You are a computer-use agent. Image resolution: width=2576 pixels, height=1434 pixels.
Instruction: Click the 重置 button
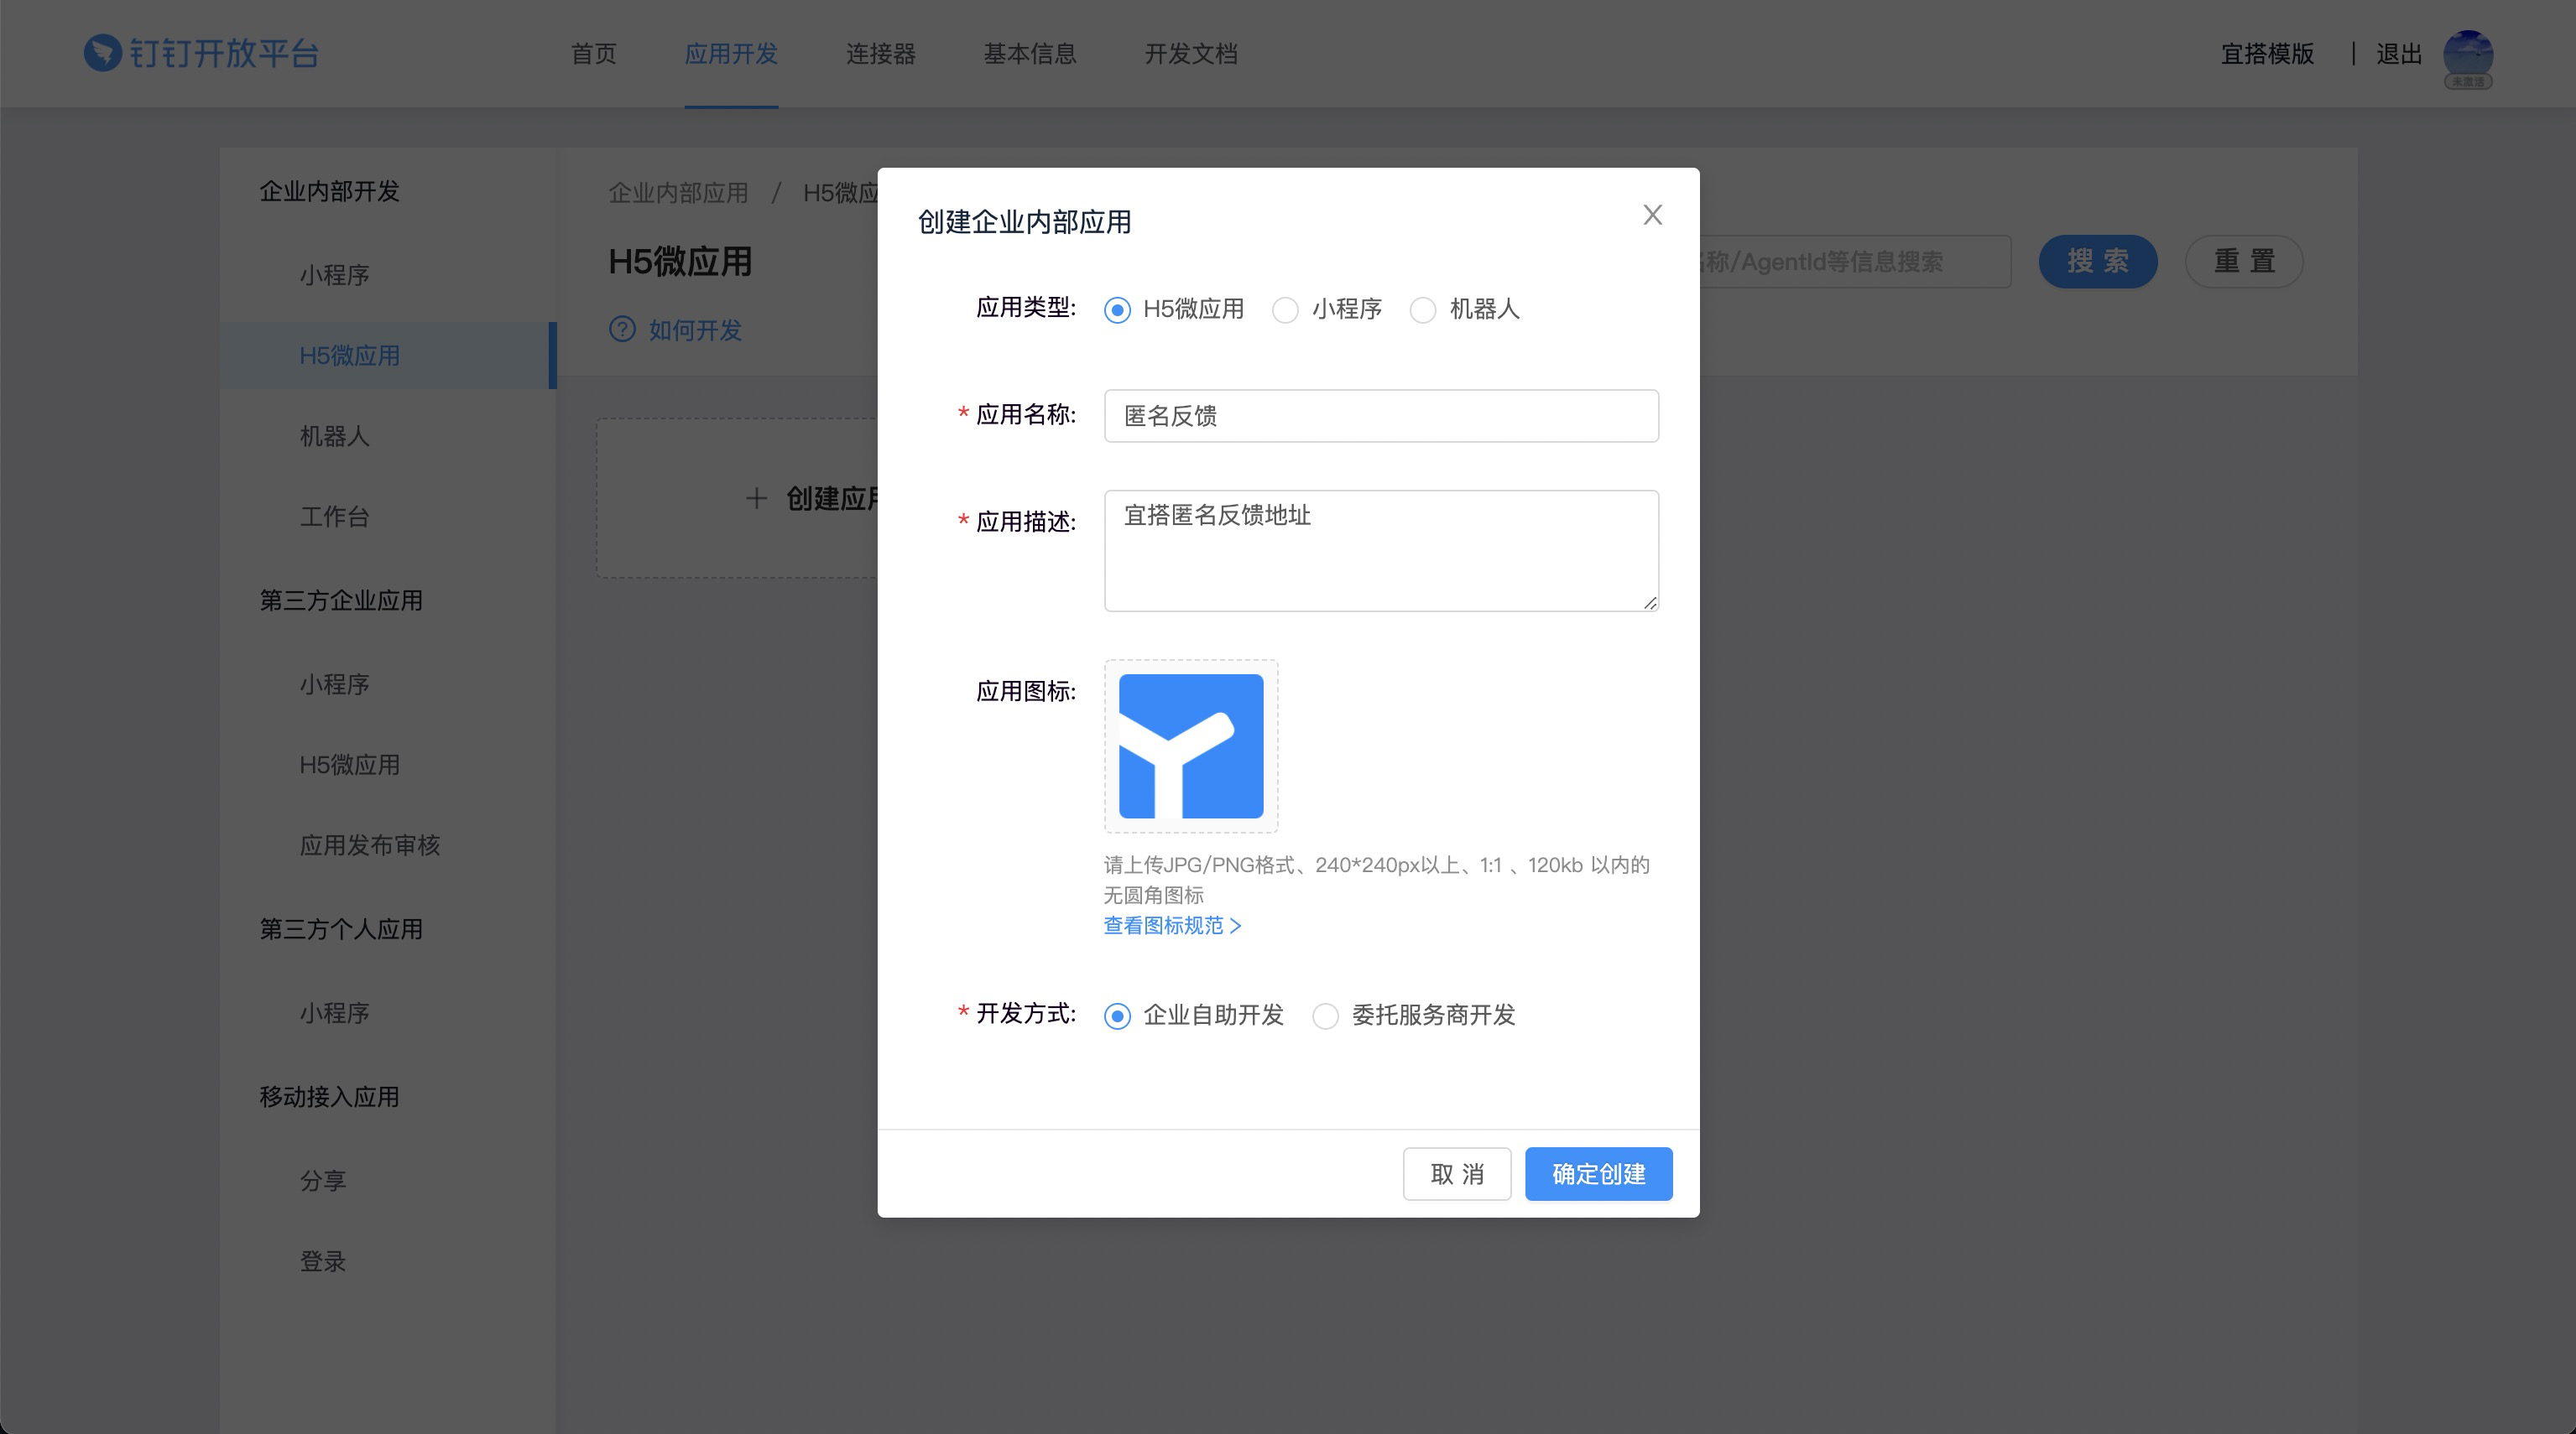coord(2243,262)
